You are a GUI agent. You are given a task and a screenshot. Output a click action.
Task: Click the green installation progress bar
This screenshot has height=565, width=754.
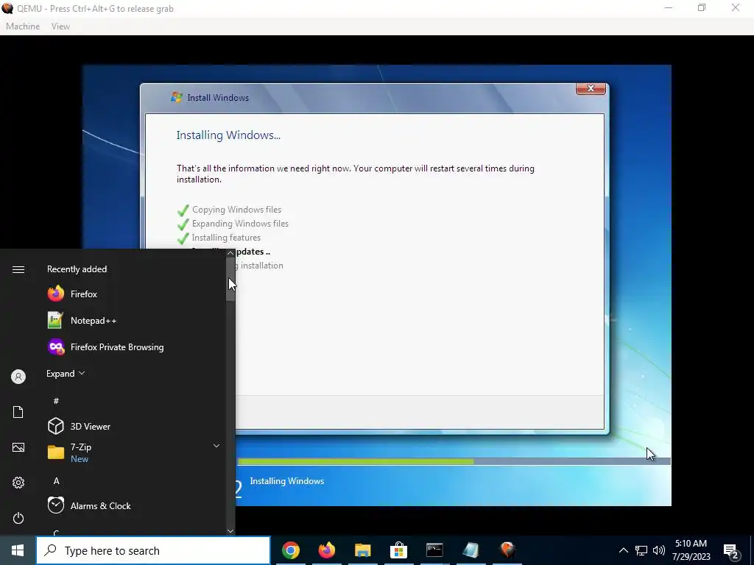(356, 462)
